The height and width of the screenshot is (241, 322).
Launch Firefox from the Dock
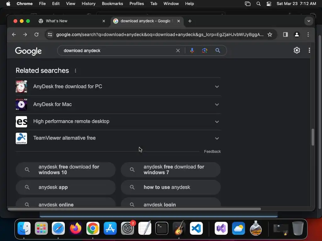(x=75, y=228)
